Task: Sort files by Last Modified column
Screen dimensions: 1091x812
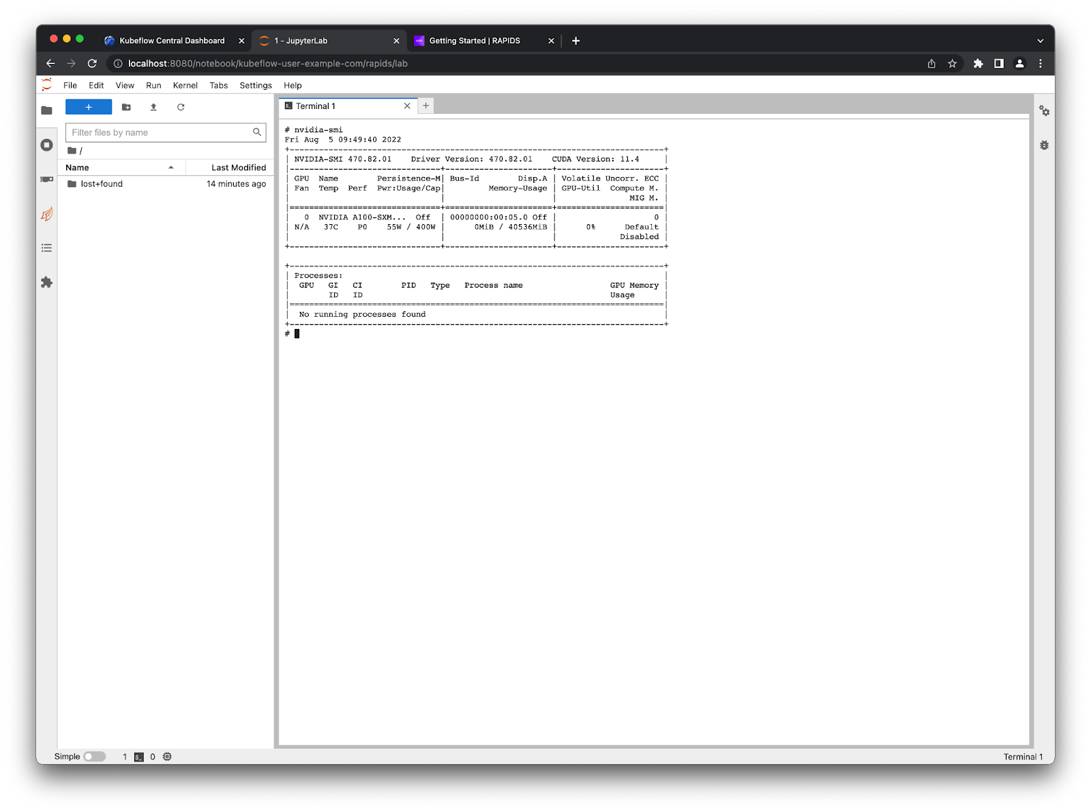Action: tap(230, 168)
